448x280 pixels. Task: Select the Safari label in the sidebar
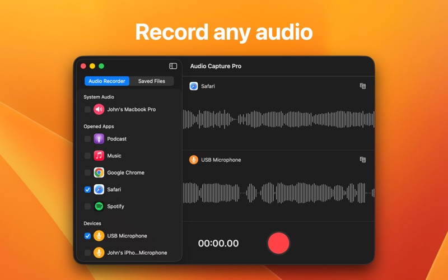114,189
